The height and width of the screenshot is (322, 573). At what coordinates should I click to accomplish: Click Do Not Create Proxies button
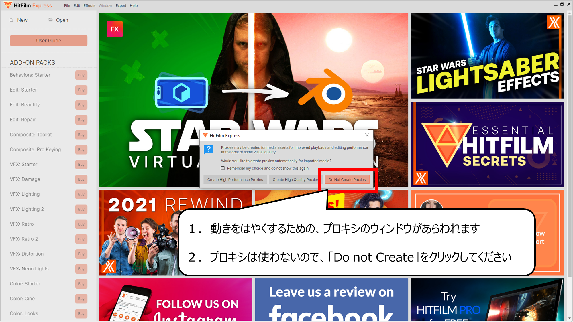[x=347, y=180]
